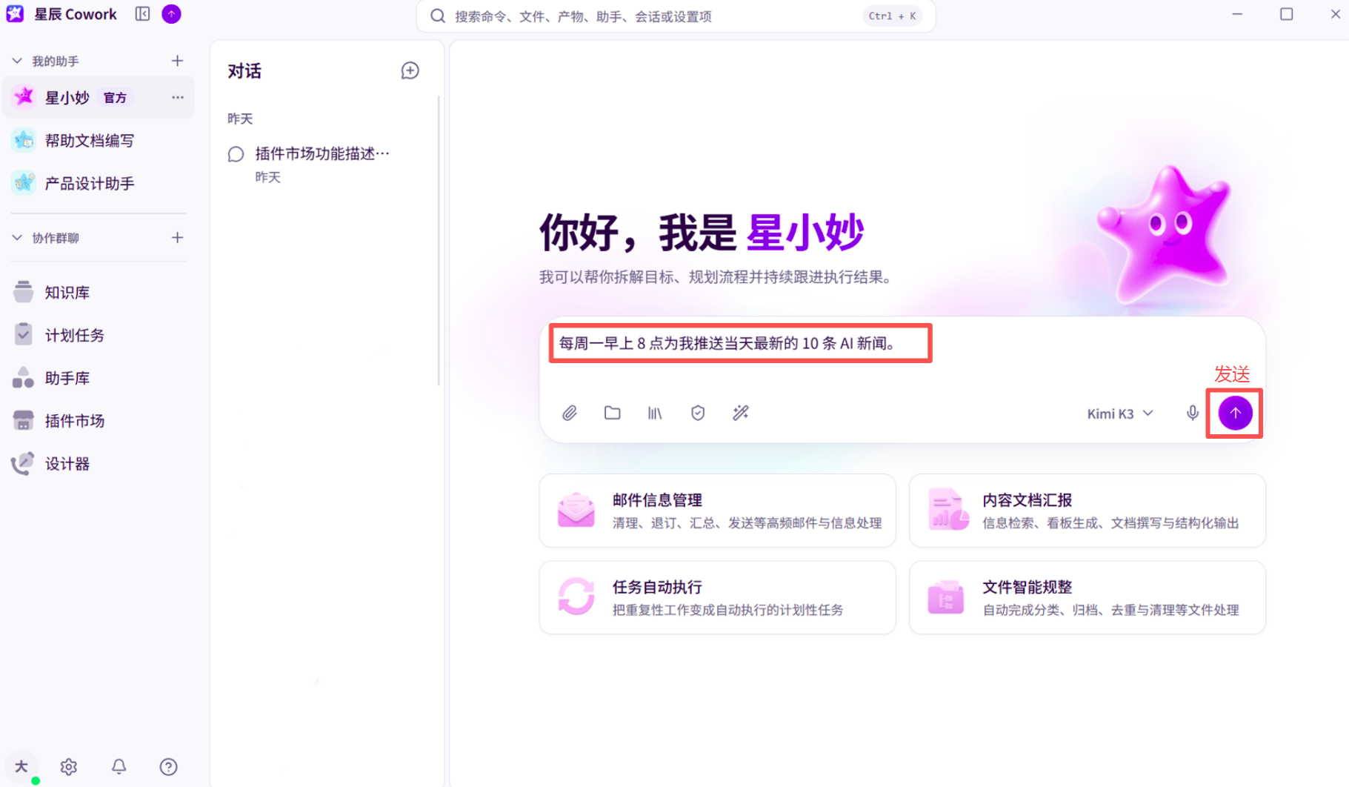Attach a file with the paperclip icon

tap(569, 413)
